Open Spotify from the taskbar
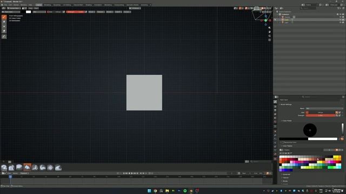Screen dimensions: 346x194 (185, 191)
